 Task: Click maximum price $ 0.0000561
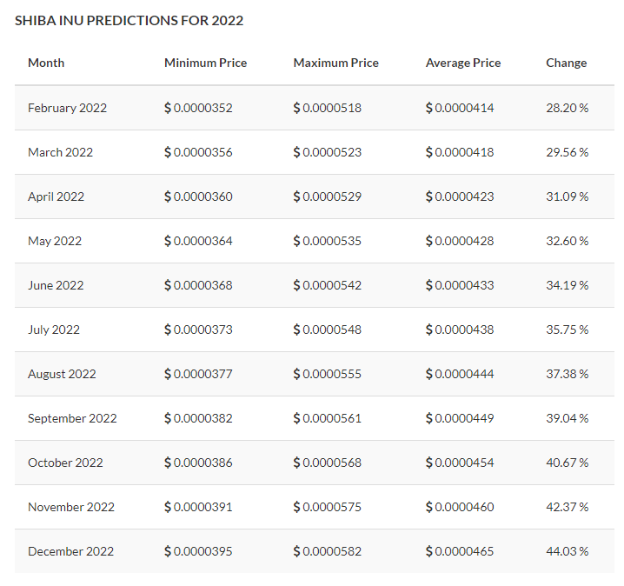[328, 418]
